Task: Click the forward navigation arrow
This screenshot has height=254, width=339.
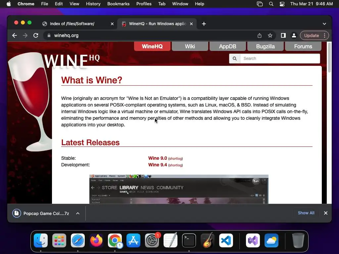Action: tap(25, 35)
